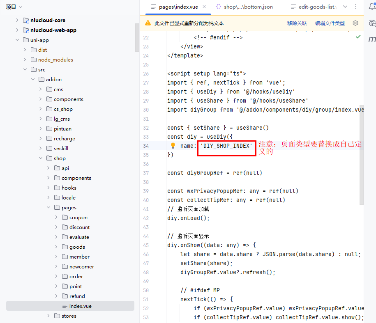Expand the goods folder under pages

pos(56,247)
